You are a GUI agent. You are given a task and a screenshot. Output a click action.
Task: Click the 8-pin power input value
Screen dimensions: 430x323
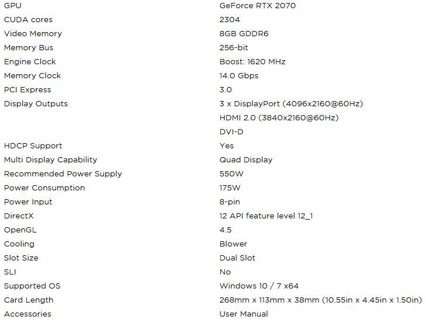(x=230, y=202)
